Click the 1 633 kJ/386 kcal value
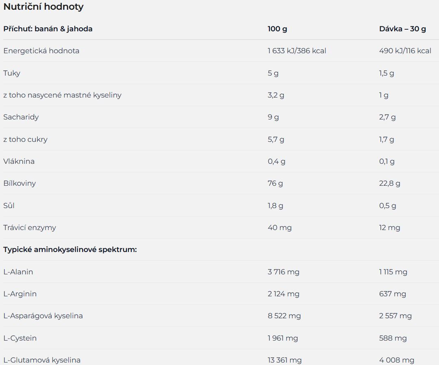 point(297,51)
